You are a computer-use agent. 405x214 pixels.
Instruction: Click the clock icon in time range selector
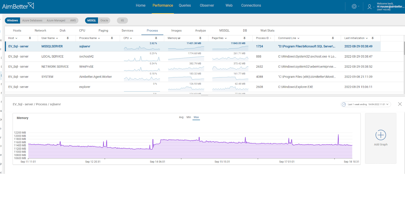(x=344, y=104)
